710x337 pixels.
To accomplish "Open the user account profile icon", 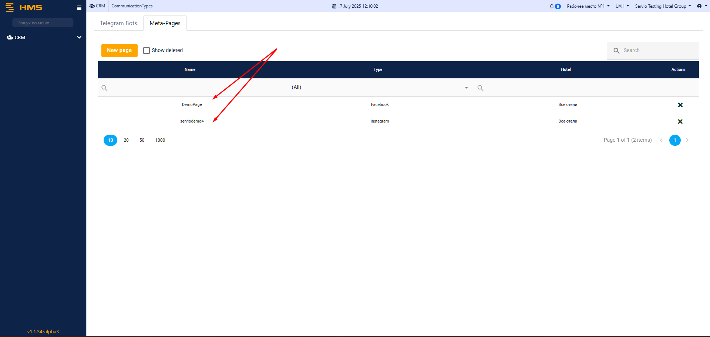I will pos(699,6).
